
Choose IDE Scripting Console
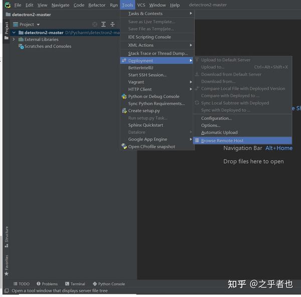pyautogui.click(x=157, y=37)
